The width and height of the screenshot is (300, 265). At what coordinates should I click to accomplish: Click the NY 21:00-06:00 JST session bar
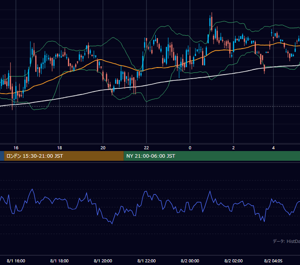(x=212, y=156)
